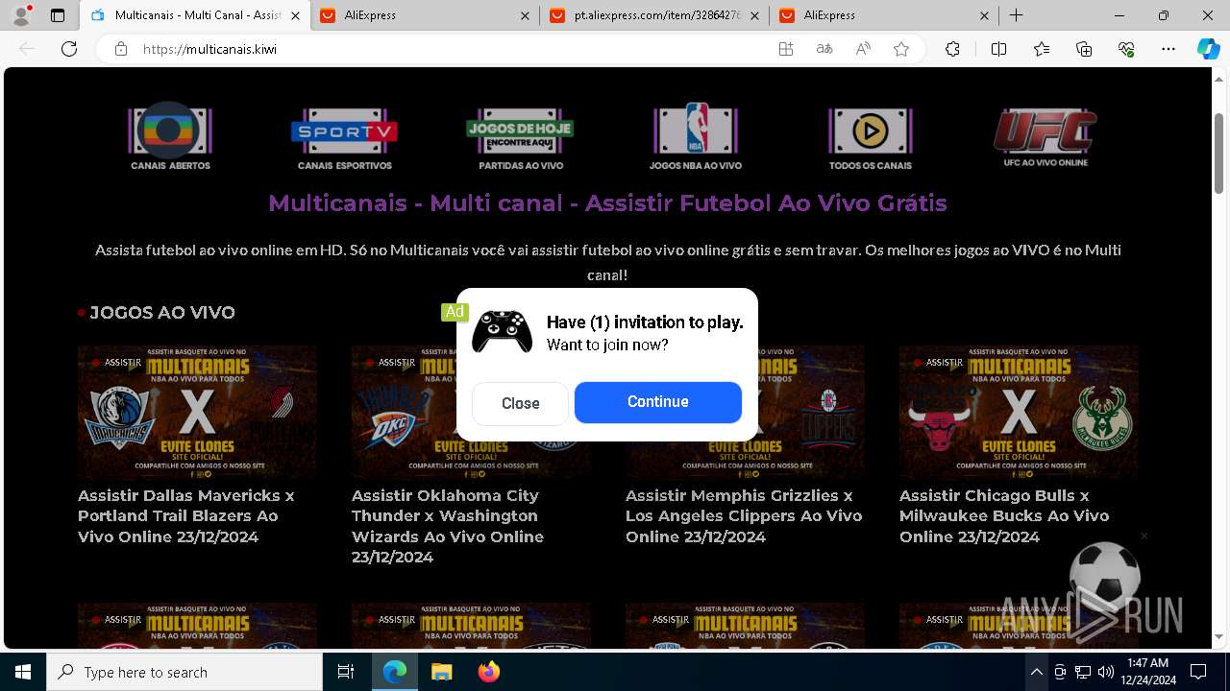Switch to the last AliExpress tab
The image size is (1230, 691).
(884, 15)
